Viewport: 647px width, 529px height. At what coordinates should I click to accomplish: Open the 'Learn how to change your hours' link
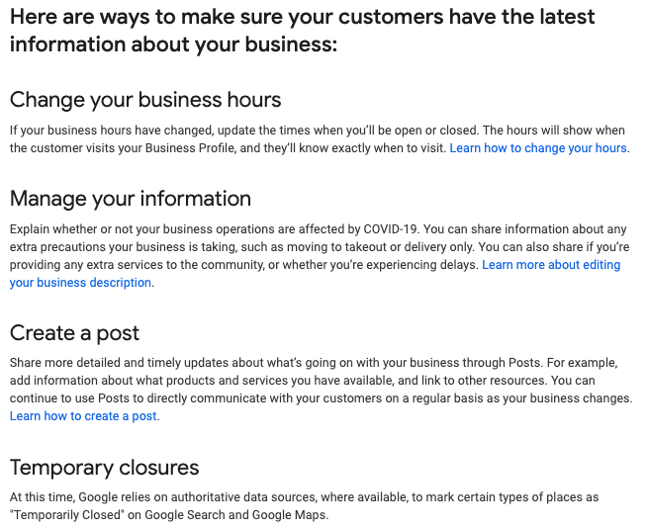pos(537,148)
